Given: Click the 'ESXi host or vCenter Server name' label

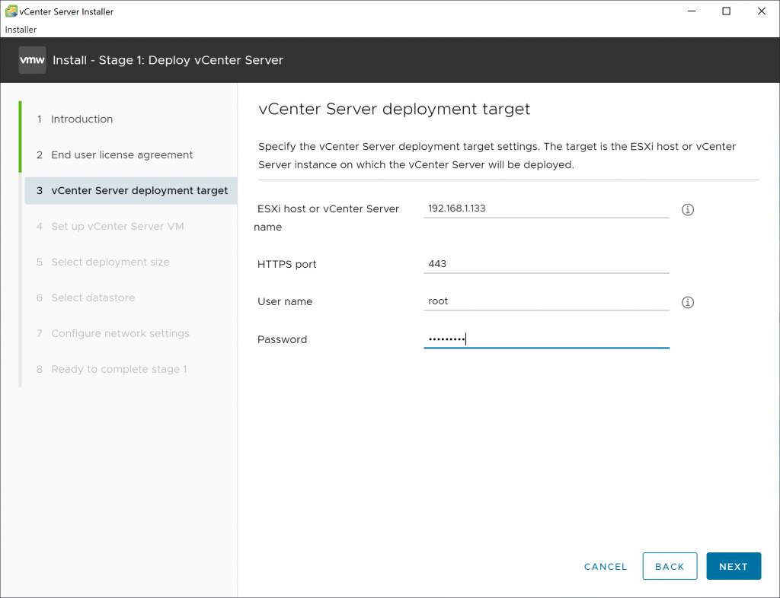Looking at the screenshot, I should pos(328,218).
